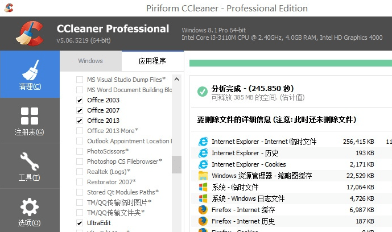Enable MS Word Document Building Blocks checkbox
The image size is (392, 232).
80,90
